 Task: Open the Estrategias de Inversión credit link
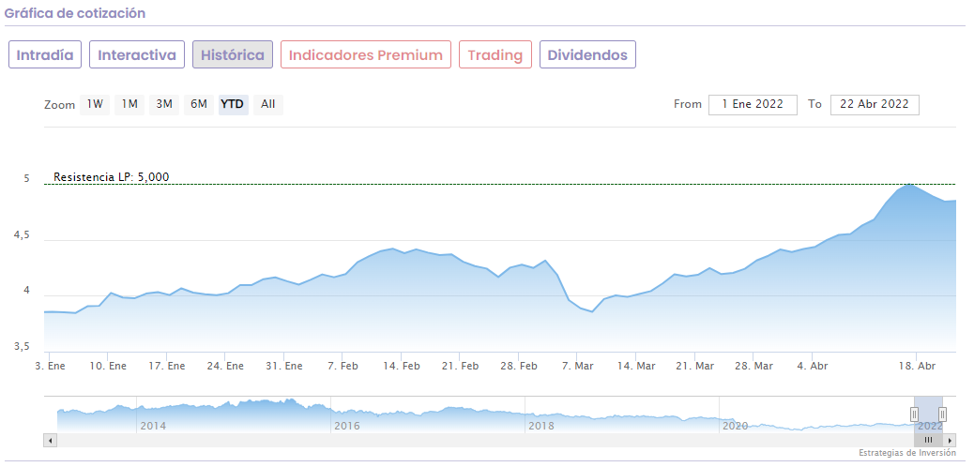tap(906, 453)
